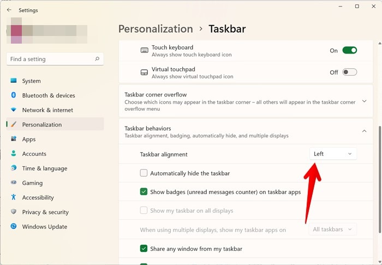The width and height of the screenshot is (382, 265).
Task: Click Personalization breadcrumb link
Action: [156, 29]
